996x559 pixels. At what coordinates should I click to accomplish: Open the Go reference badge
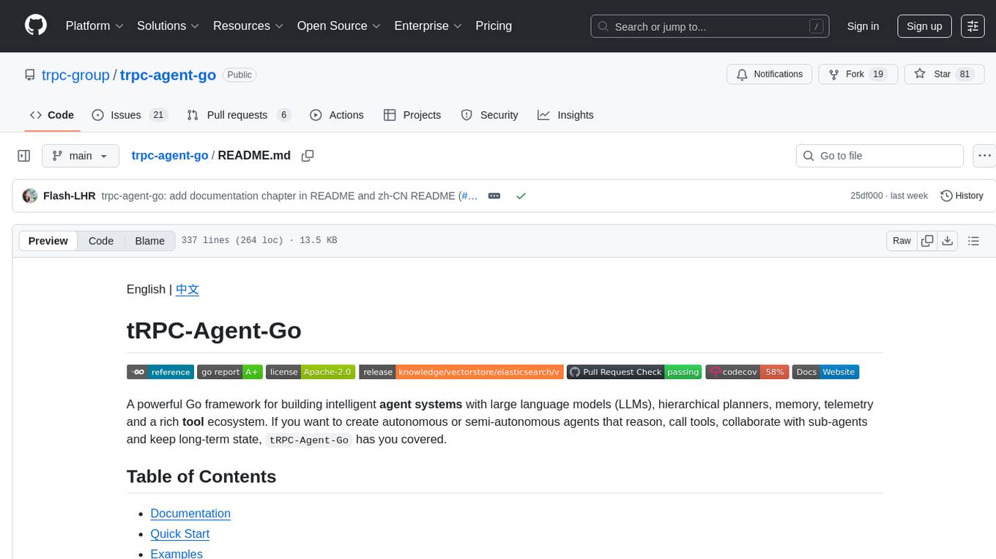pyautogui.click(x=160, y=372)
